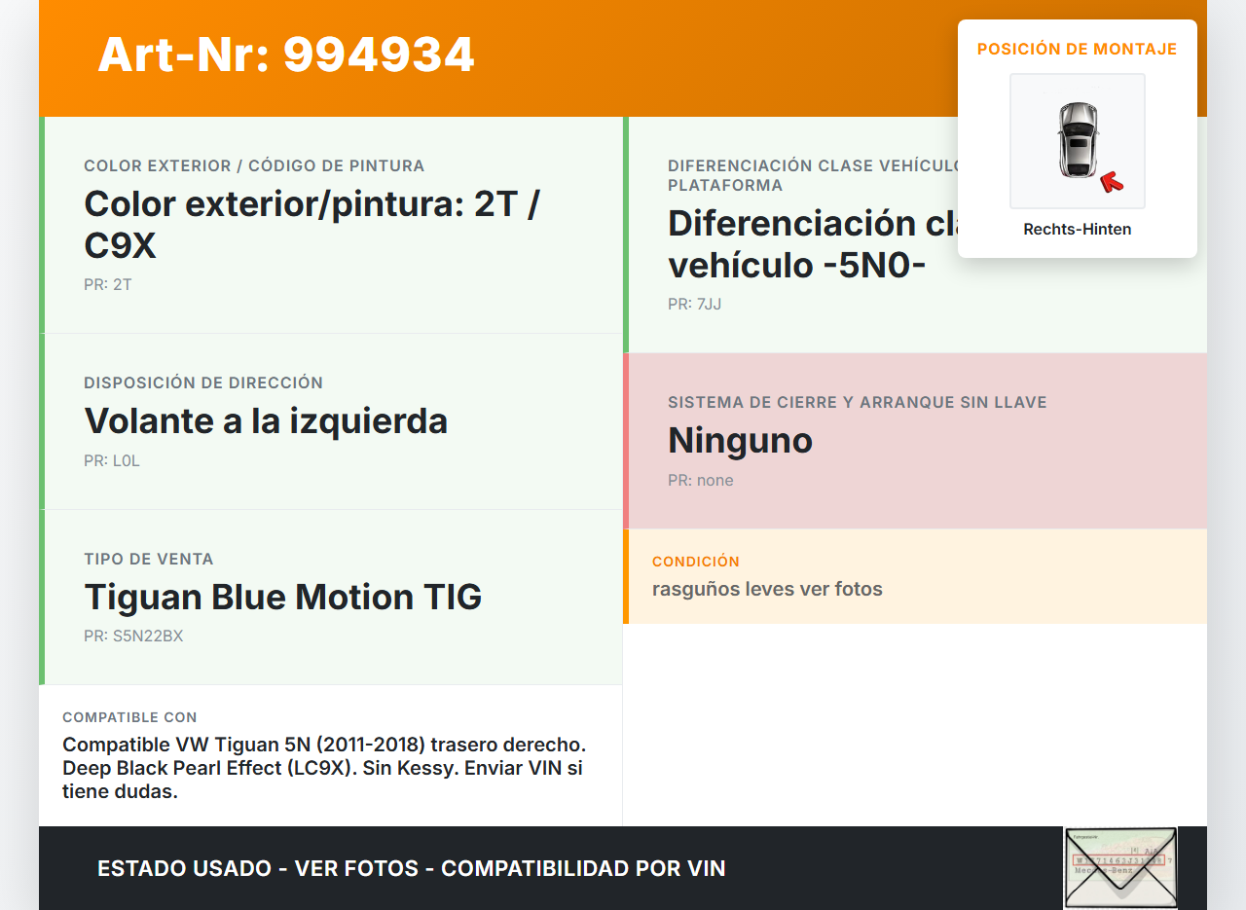Click the car mounting position image
The image size is (1246, 910).
[x=1078, y=141]
